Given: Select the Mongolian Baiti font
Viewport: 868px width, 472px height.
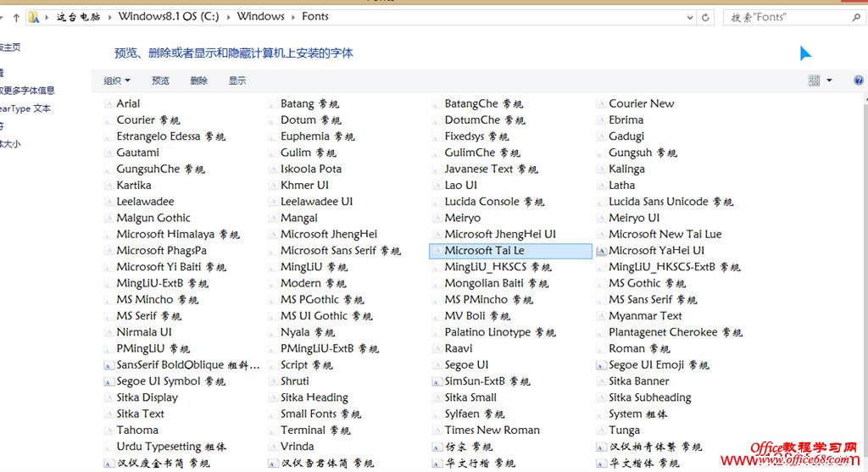Looking at the screenshot, I should pos(497,284).
